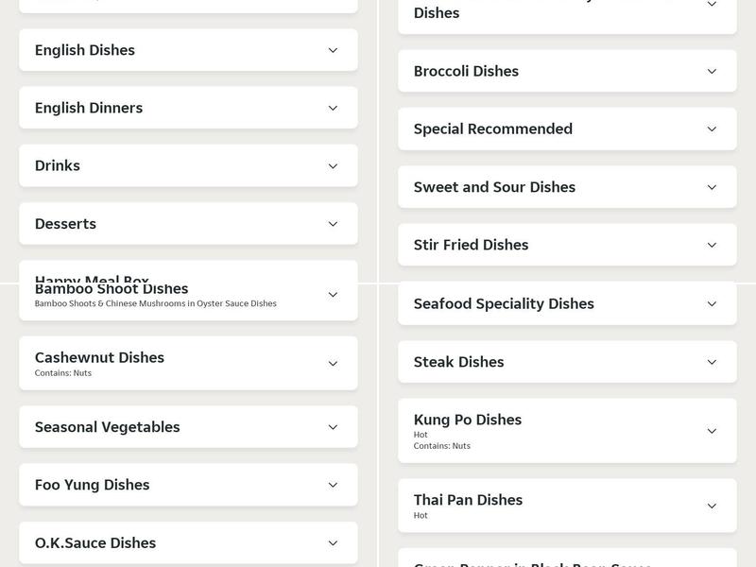The image size is (756, 567).
Task: Expand Sweet and Sour Dishes
Action: pyautogui.click(x=567, y=186)
